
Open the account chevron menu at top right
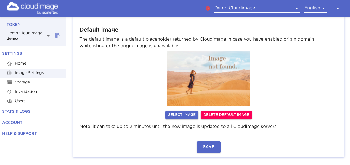click(338, 8)
